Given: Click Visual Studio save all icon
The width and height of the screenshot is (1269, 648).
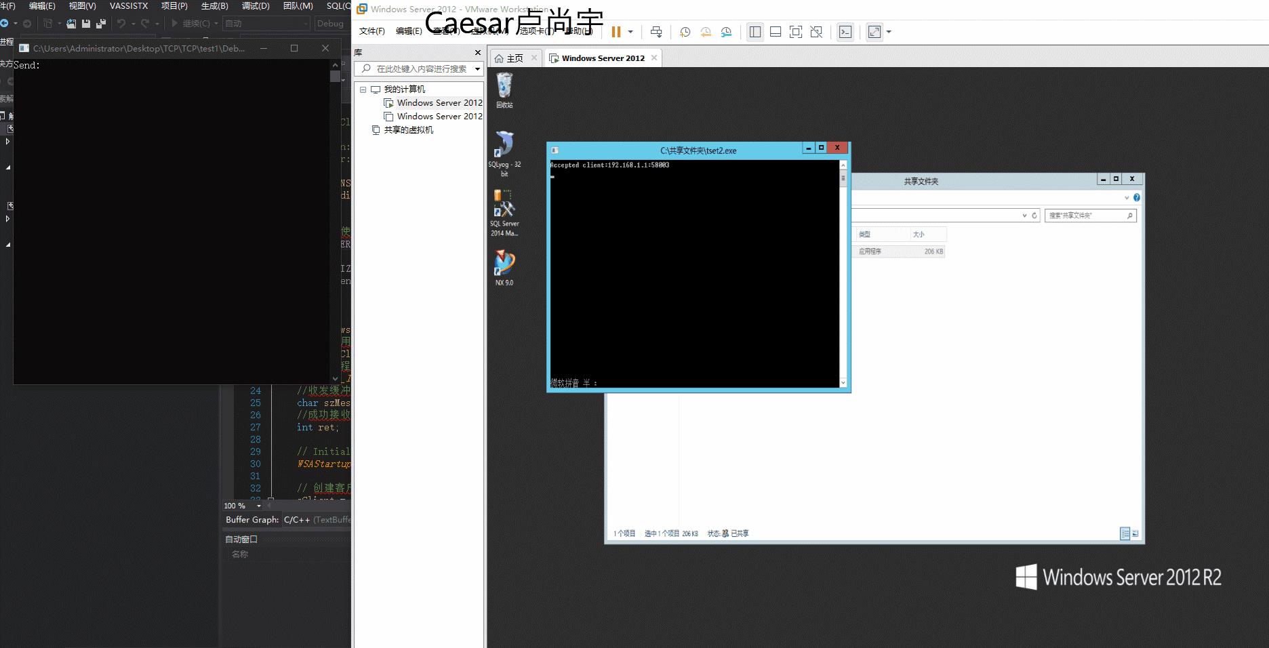Looking at the screenshot, I should coord(101,24).
